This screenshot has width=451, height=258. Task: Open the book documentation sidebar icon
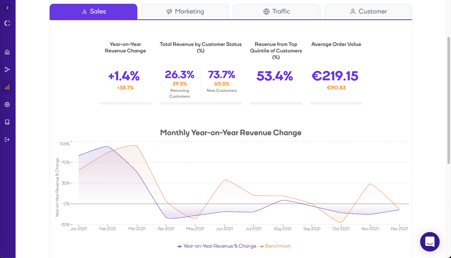(7, 122)
